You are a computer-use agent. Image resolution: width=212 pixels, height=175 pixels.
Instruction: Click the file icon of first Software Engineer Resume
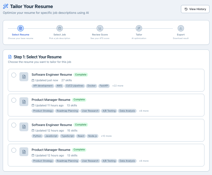(24, 77)
